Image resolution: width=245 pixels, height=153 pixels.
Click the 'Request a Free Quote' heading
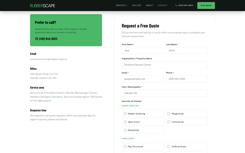coord(140,26)
